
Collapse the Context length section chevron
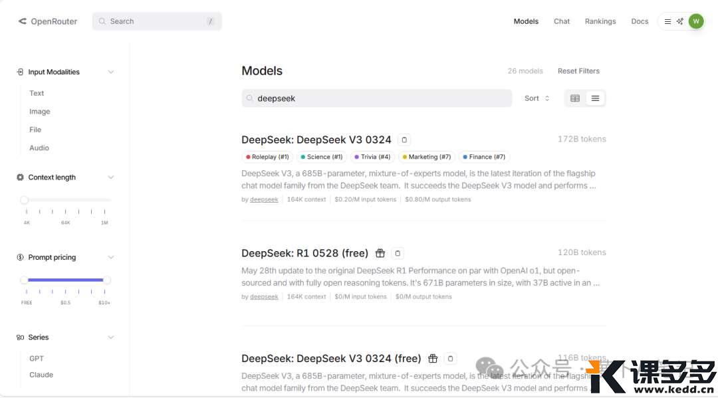click(111, 177)
